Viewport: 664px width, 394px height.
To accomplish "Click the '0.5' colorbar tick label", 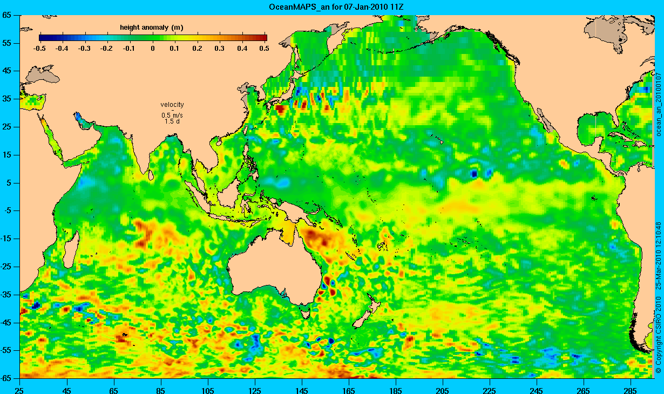I will [x=265, y=49].
